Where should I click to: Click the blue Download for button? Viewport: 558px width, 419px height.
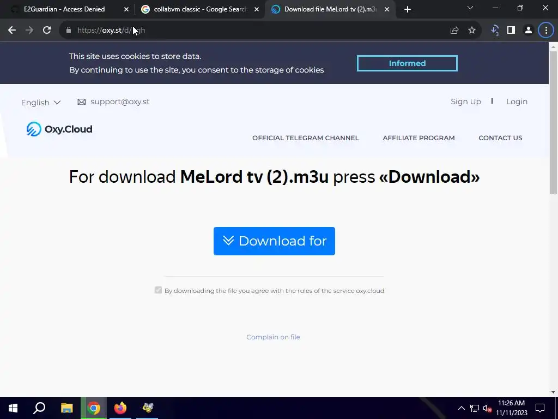(x=274, y=241)
